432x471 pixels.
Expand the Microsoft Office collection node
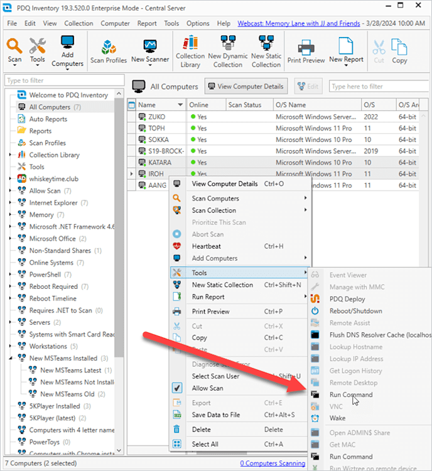10,239
